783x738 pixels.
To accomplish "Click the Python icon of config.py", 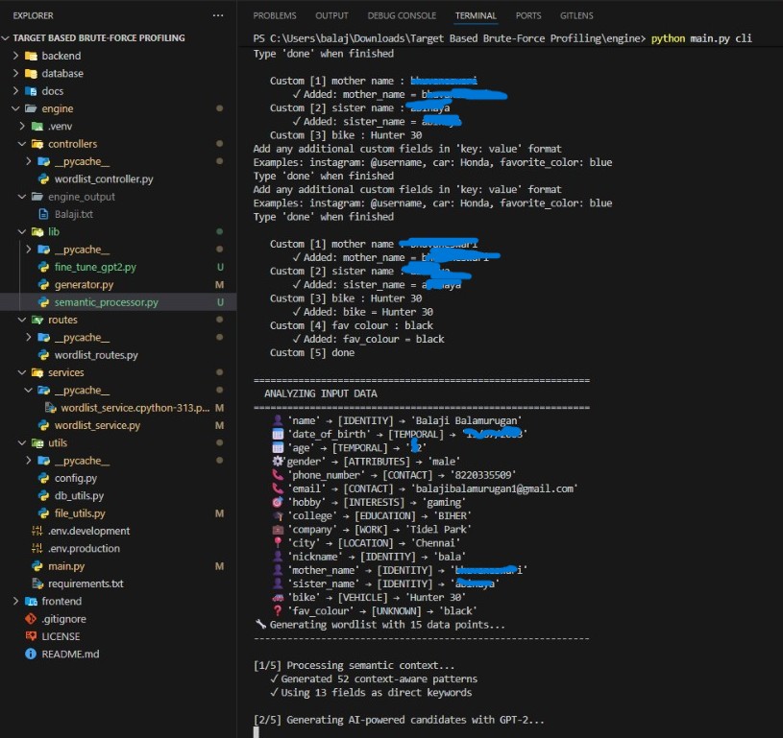I will pos(44,478).
